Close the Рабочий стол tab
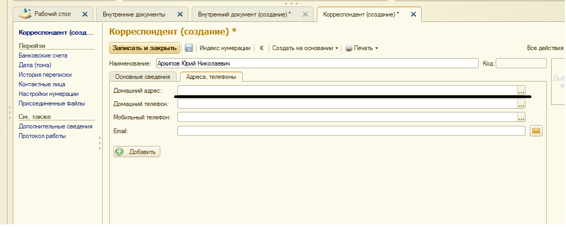The height and width of the screenshot is (227, 566). pos(85,14)
